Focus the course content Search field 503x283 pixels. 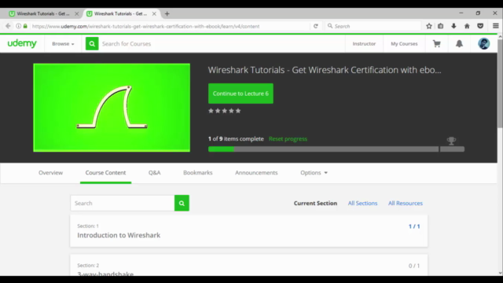click(123, 203)
